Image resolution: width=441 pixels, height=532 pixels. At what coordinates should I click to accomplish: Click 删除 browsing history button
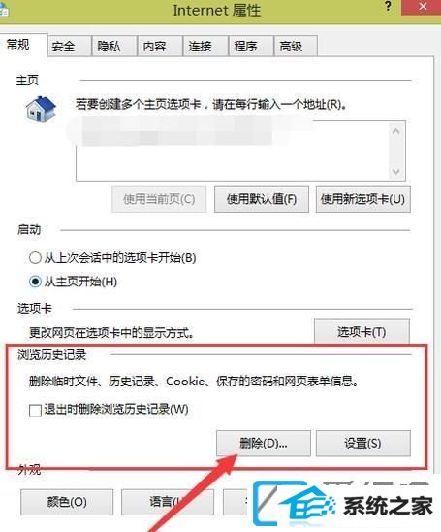[264, 443]
